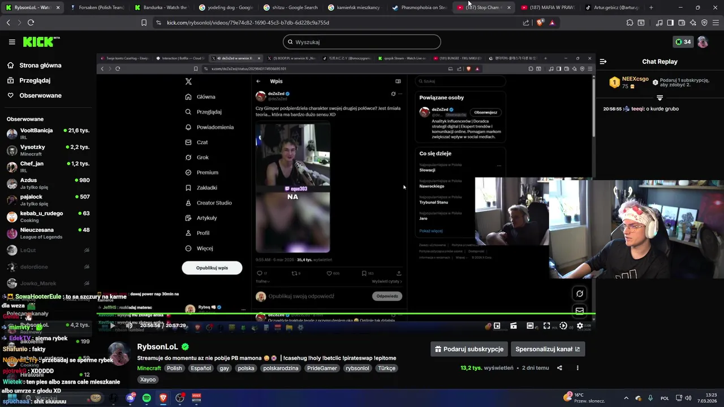Go back with browser back arrow
This screenshot has height=407, width=724.
(8, 23)
